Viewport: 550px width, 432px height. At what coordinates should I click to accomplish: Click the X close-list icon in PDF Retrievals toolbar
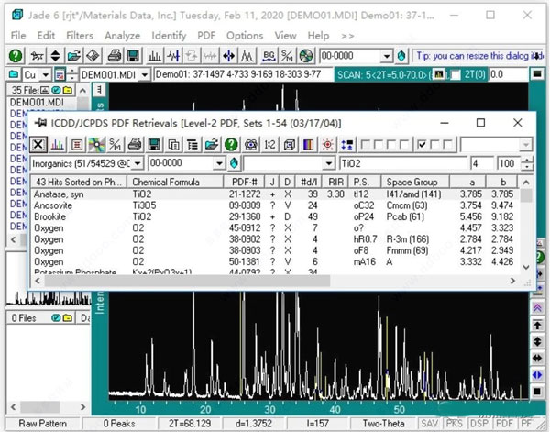coord(38,144)
